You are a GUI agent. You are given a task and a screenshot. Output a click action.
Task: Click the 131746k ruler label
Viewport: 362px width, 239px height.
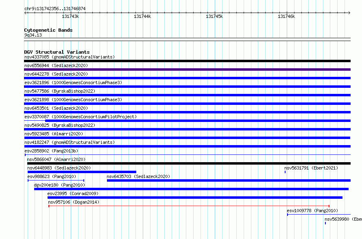pyautogui.click(x=286, y=16)
